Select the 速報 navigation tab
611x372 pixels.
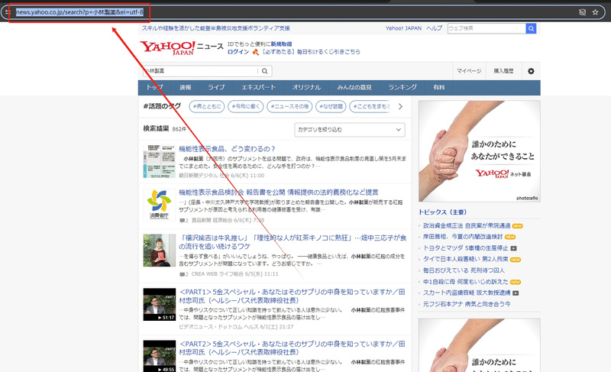point(185,88)
